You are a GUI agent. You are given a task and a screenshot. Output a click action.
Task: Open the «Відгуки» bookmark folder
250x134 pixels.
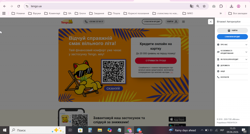coord(35,13)
